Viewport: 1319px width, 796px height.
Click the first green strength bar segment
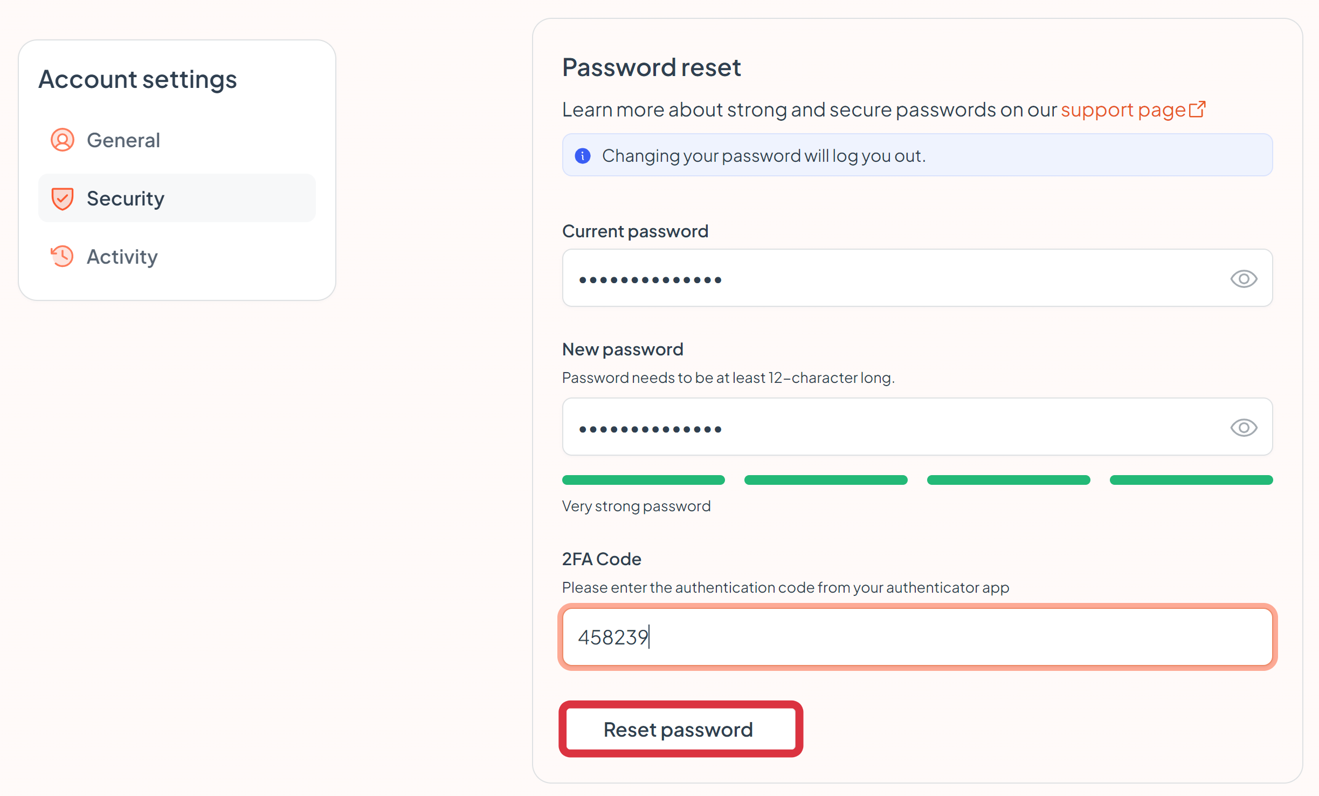(x=644, y=480)
